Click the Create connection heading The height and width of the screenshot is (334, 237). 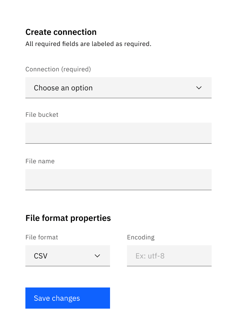pos(61,32)
